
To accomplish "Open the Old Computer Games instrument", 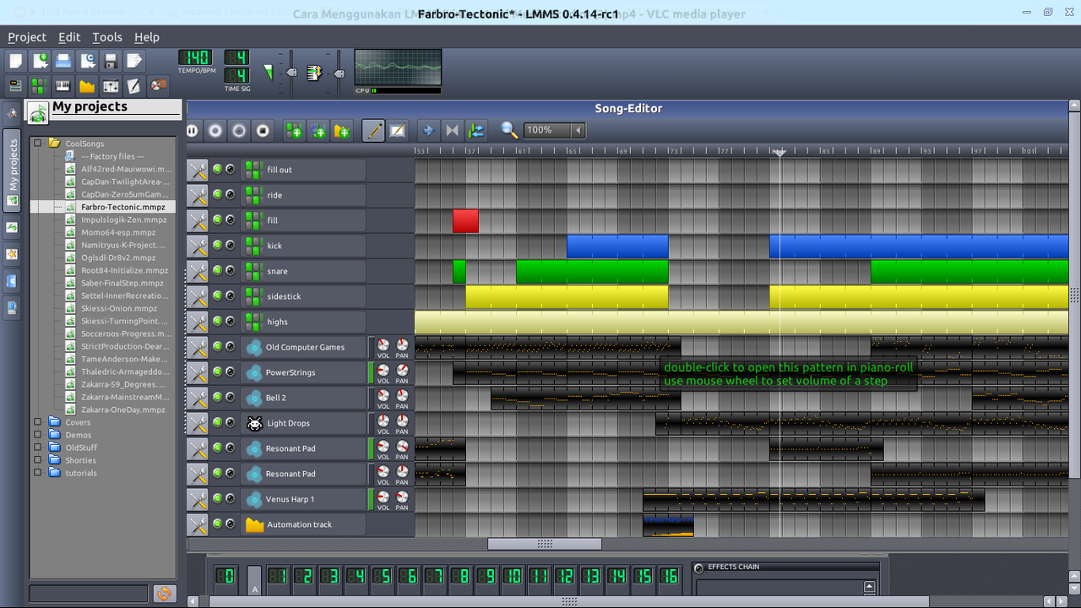I will (305, 347).
